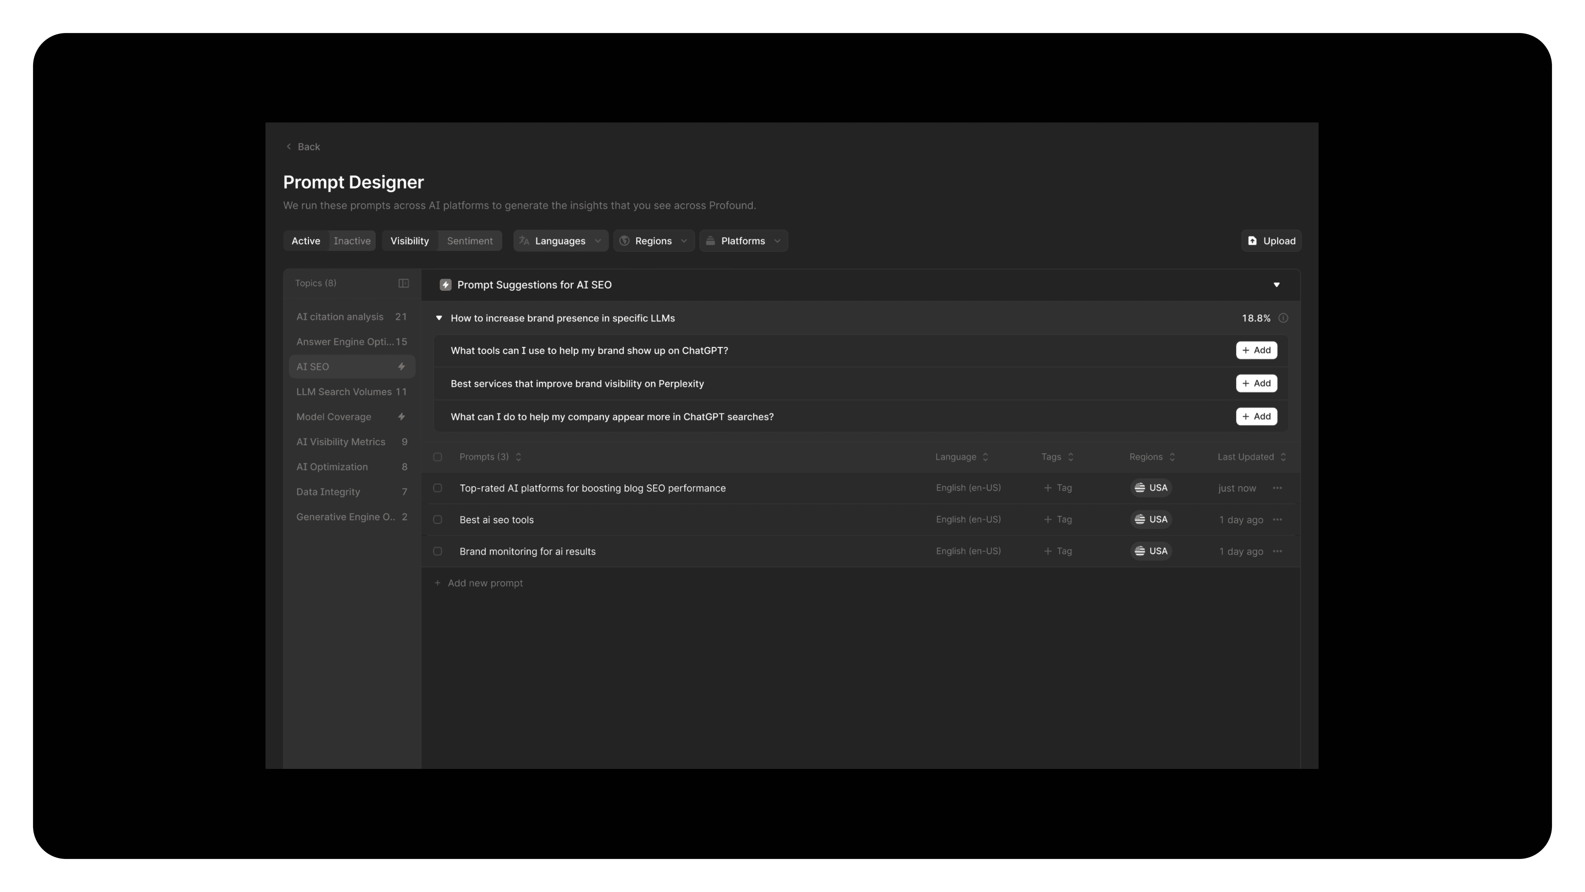
Task: Add the Perplexity brand visibility suggestion
Action: 1256,384
